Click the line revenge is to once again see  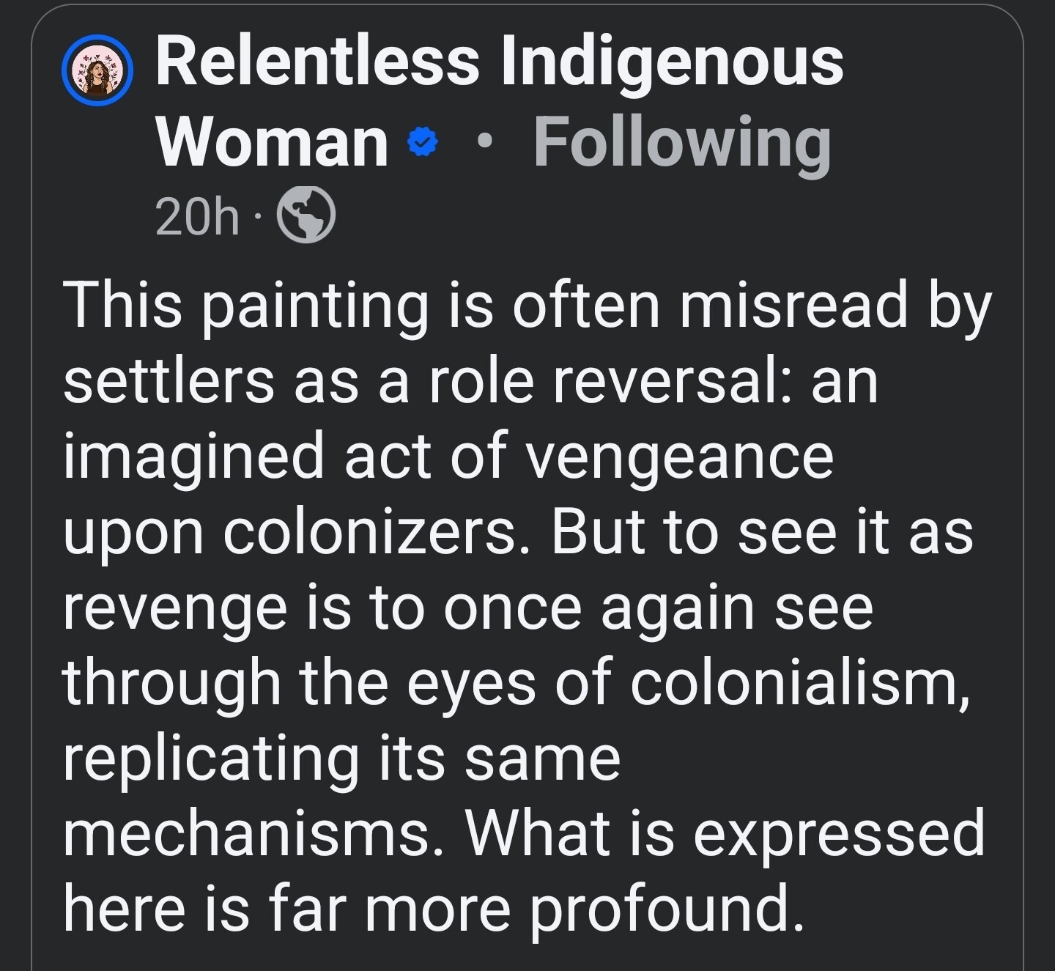click(468, 608)
